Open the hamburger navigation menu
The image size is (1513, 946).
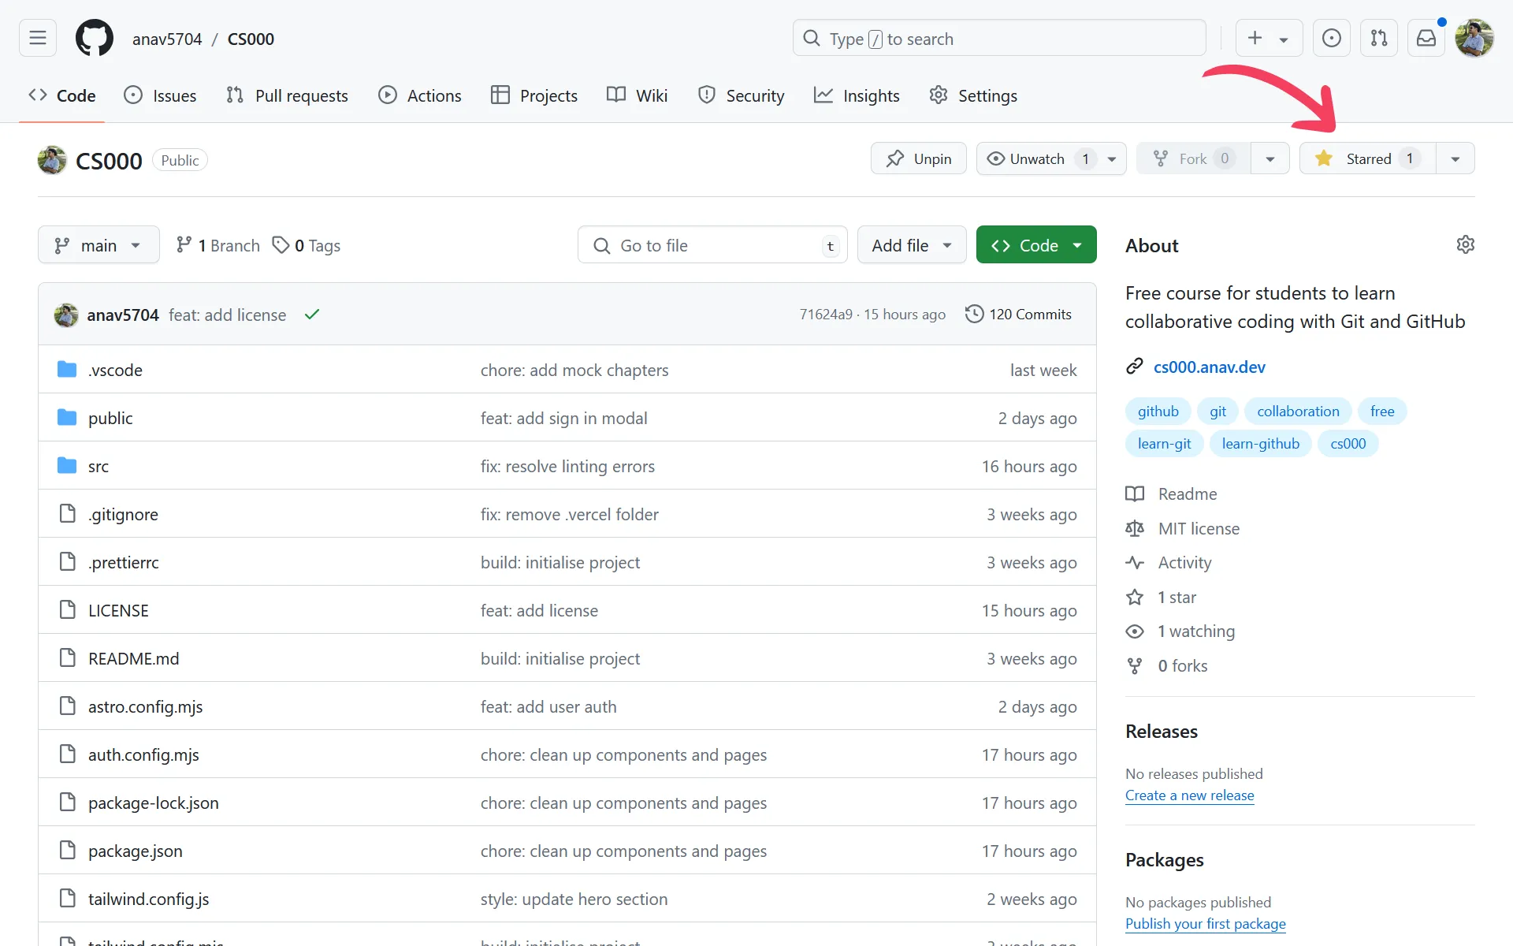point(38,38)
